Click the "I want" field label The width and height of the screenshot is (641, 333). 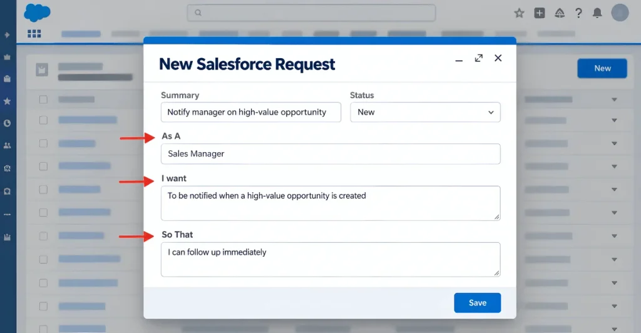pyautogui.click(x=174, y=178)
